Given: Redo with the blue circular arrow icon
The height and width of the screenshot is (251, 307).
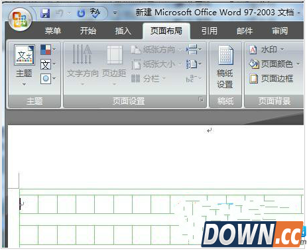Looking at the screenshot, I should click(81, 13).
